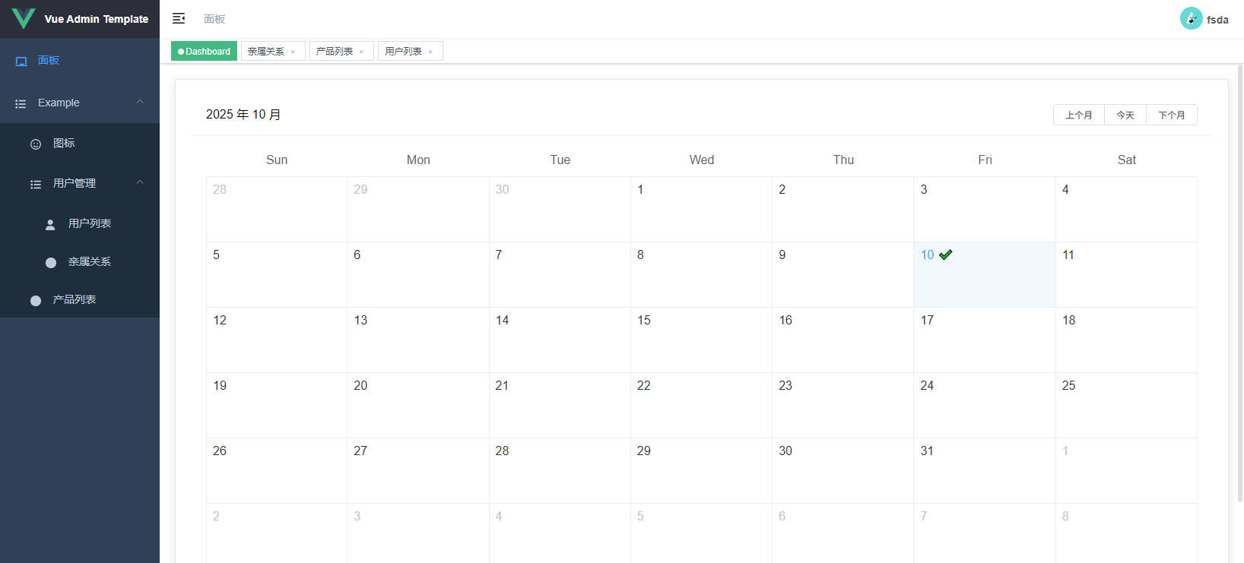Advance to next month with 下个月
The height and width of the screenshot is (563, 1244).
(1171, 115)
